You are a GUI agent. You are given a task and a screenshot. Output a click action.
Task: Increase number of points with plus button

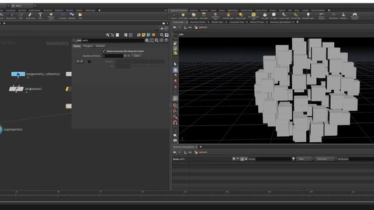[125, 56]
